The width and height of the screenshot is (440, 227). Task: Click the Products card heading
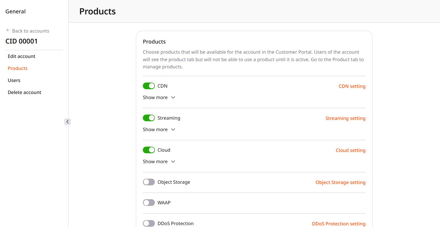pyautogui.click(x=154, y=42)
